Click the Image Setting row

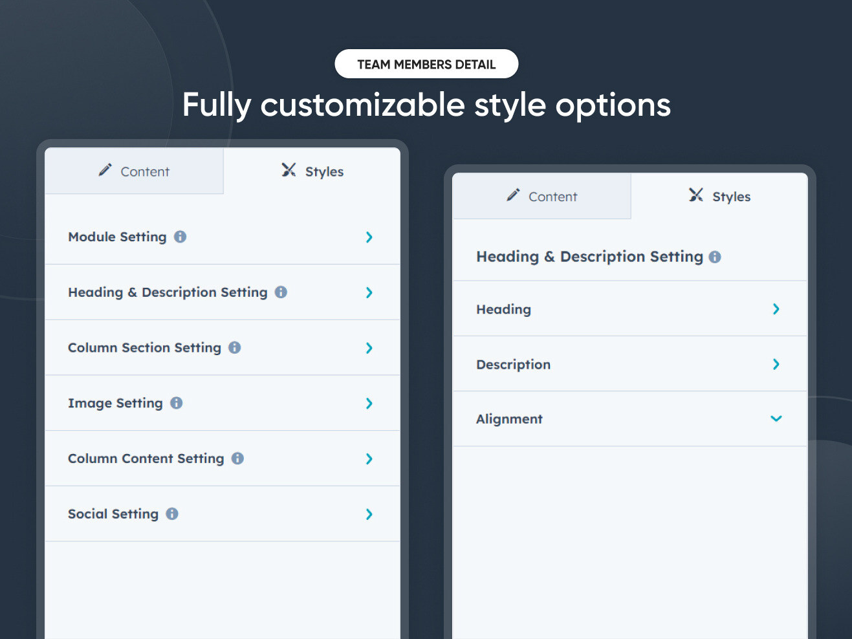223,403
